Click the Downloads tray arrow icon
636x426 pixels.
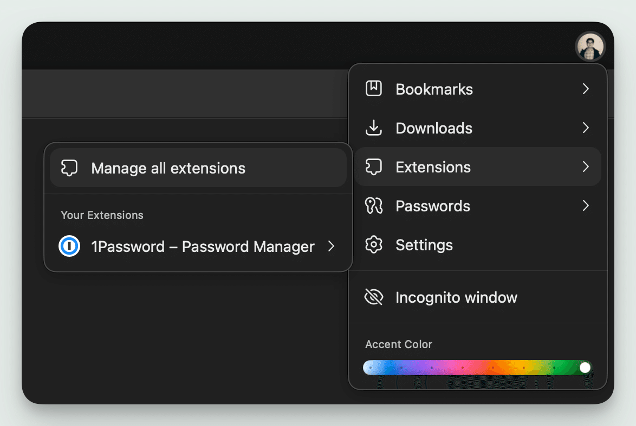(x=374, y=128)
